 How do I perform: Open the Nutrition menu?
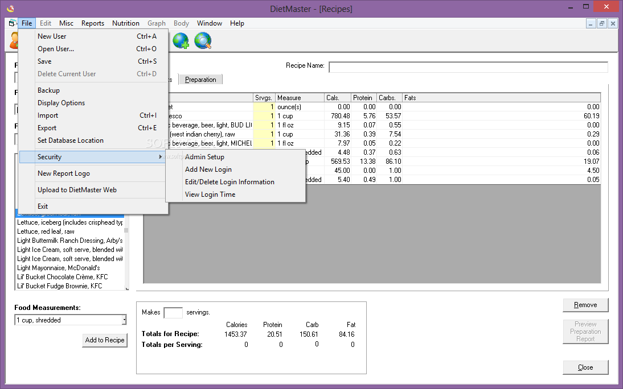(125, 23)
